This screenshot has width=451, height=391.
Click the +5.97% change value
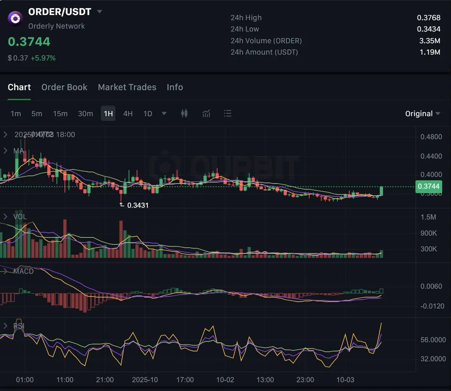click(43, 58)
